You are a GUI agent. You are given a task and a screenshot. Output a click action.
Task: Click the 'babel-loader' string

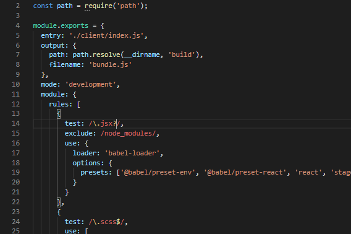[132, 153]
